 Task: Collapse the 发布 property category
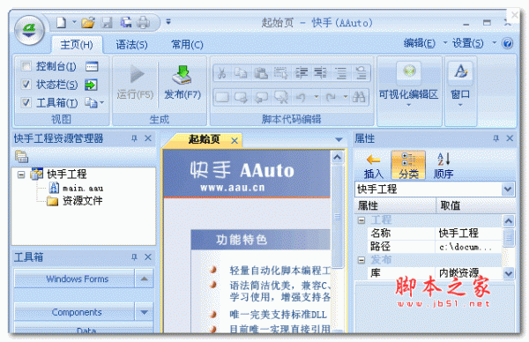pyautogui.click(x=361, y=260)
